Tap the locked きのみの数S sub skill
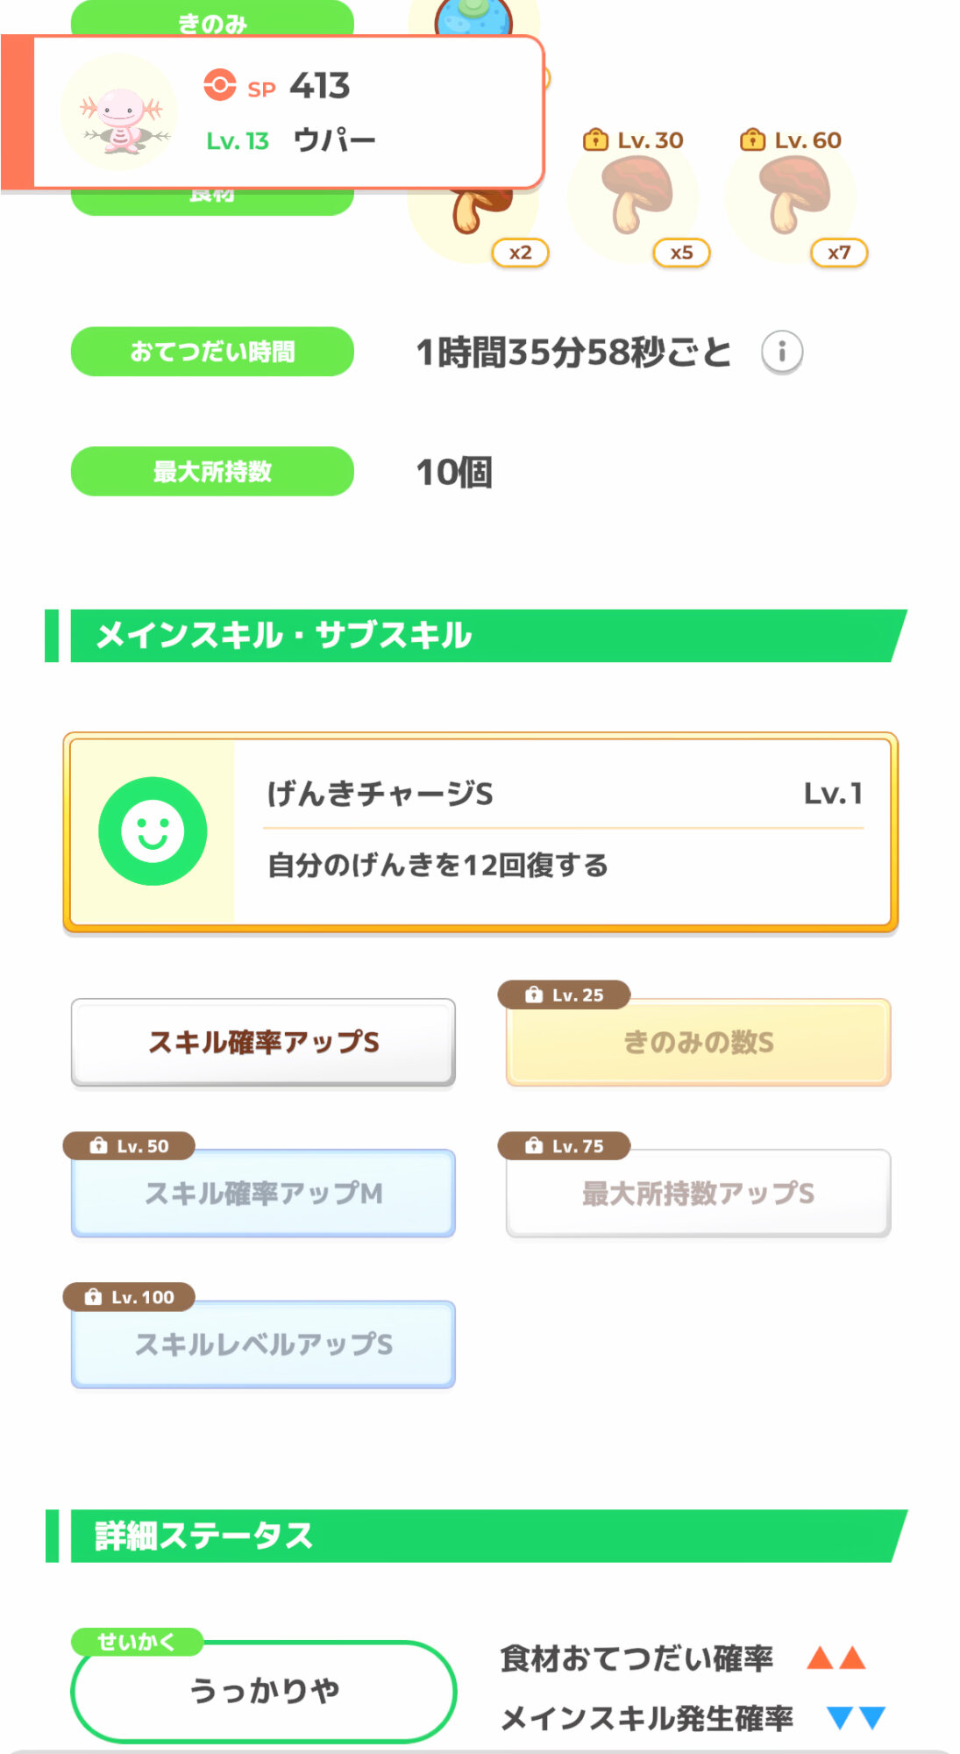Image resolution: width=960 pixels, height=1754 pixels. 698,1042
